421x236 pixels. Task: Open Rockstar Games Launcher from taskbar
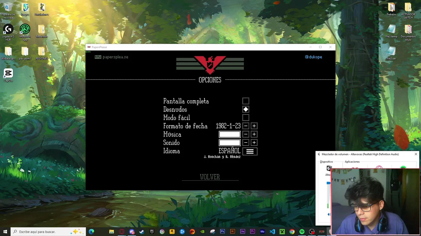pos(172,232)
